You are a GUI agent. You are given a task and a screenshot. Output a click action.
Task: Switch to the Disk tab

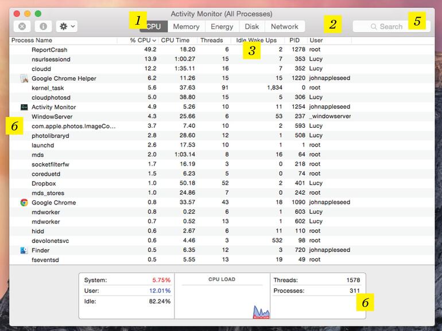click(x=252, y=26)
